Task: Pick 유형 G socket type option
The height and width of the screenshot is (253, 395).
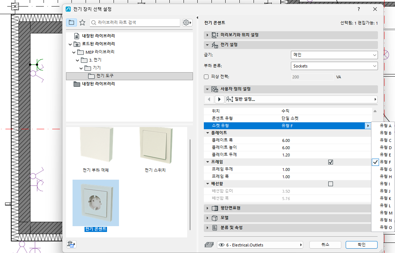Action: click(383, 170)
